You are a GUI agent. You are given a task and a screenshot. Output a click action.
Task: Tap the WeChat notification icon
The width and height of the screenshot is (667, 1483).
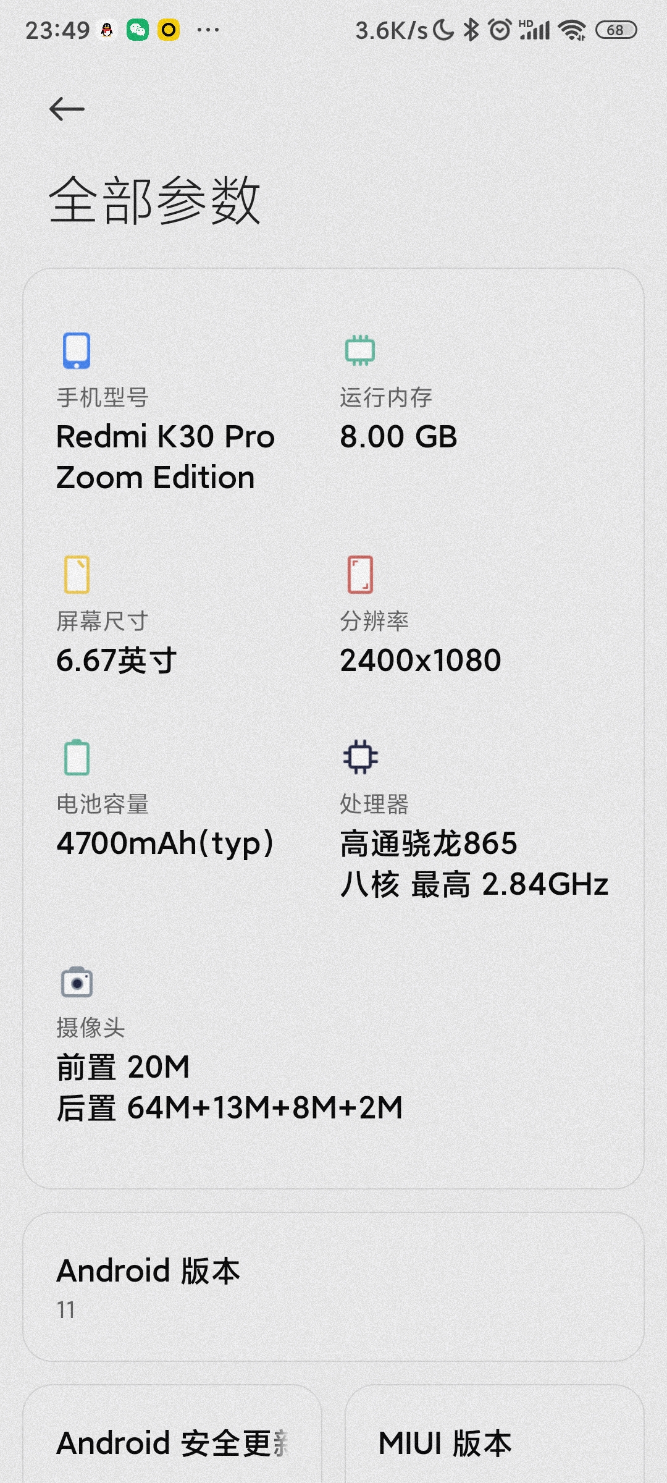(x=138, y=30)
